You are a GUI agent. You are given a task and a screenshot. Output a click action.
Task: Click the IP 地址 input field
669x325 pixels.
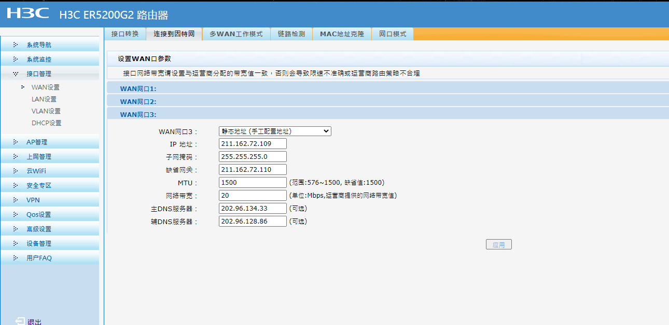[x=253, y=144]
